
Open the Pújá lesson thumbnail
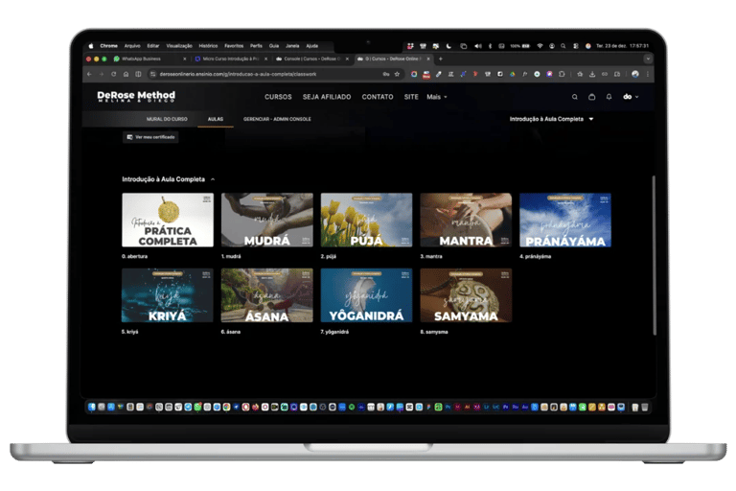(x=367, y=220)
